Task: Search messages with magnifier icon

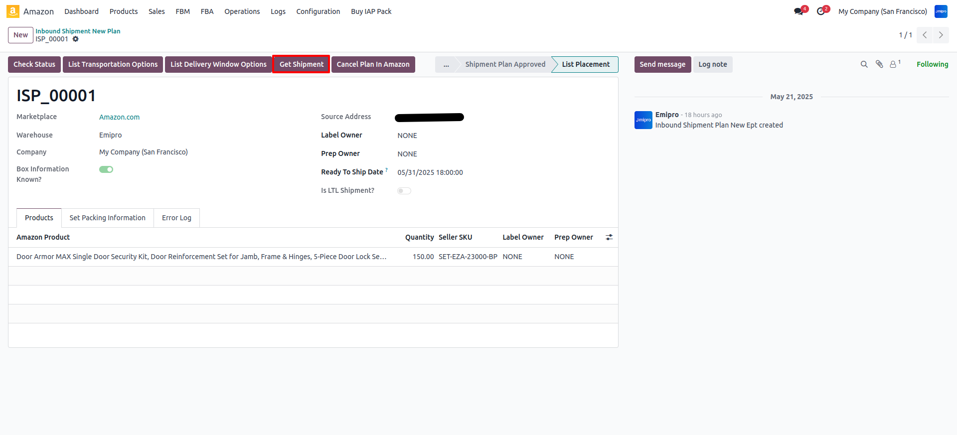Action: (x=864, y=64)
